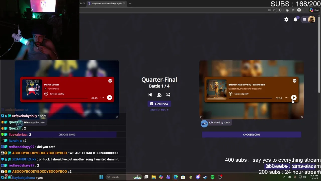Start the poll
Screen dimensions: 321x181
[x=159, y=104]
